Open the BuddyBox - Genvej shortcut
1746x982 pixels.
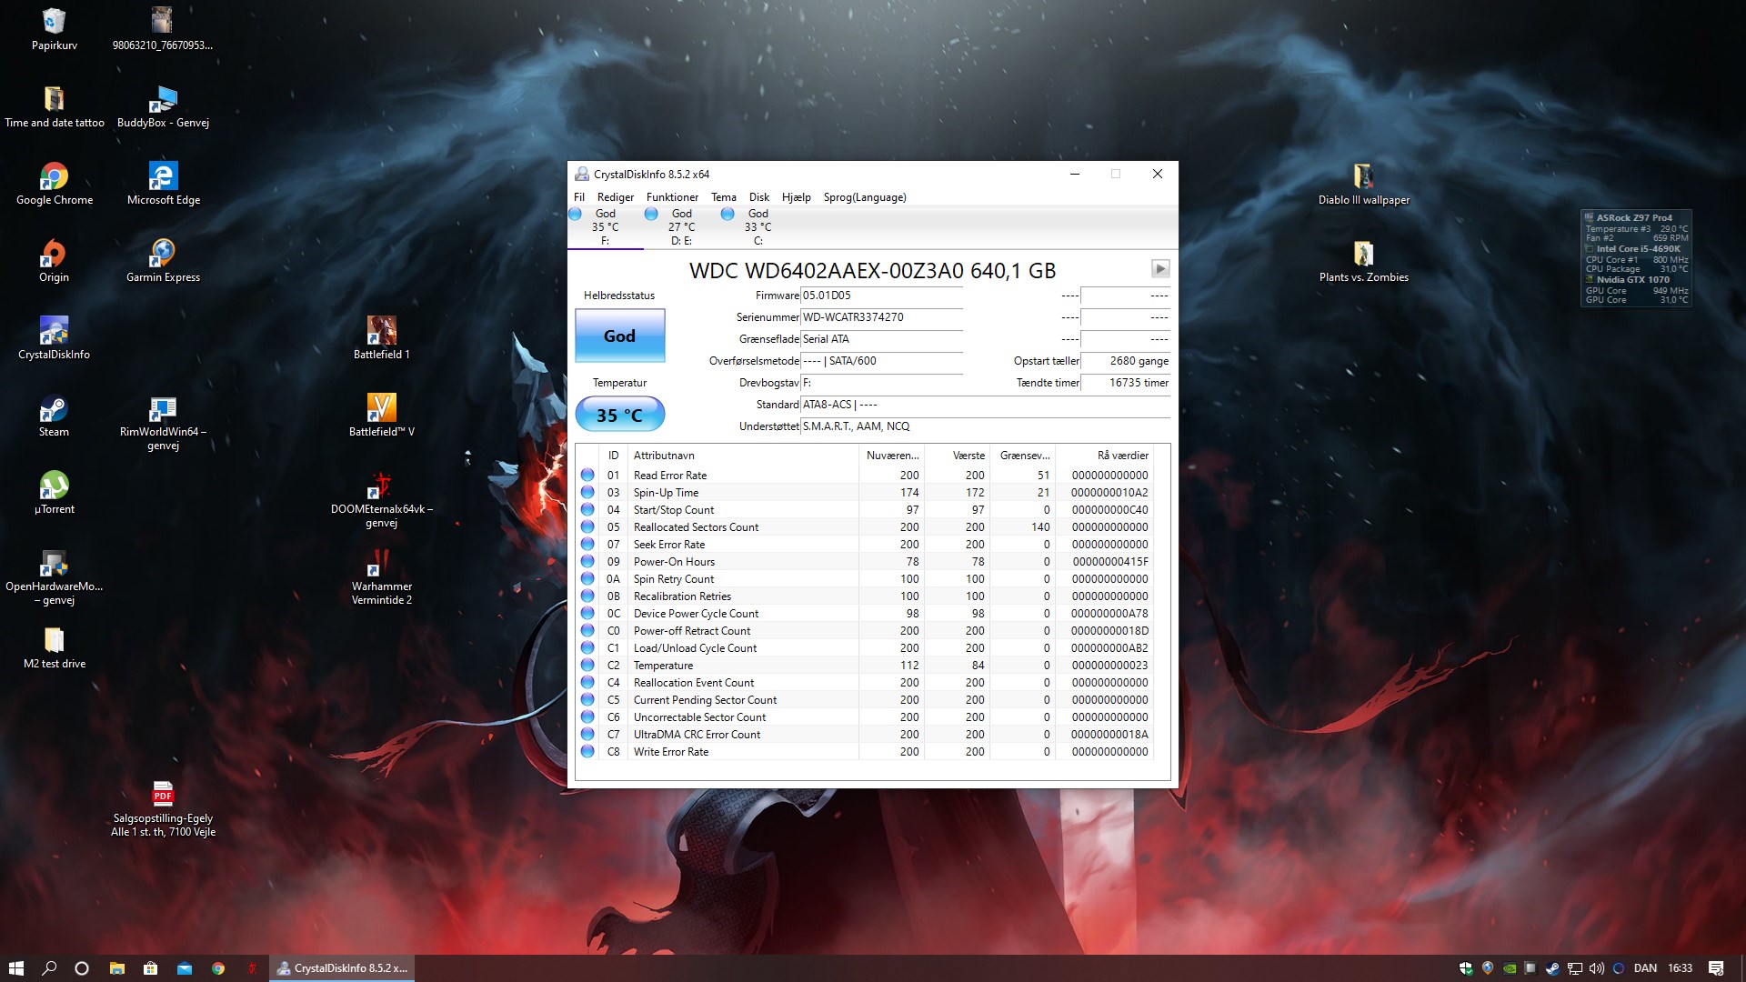pyautogui.click(x=163, y=106)
